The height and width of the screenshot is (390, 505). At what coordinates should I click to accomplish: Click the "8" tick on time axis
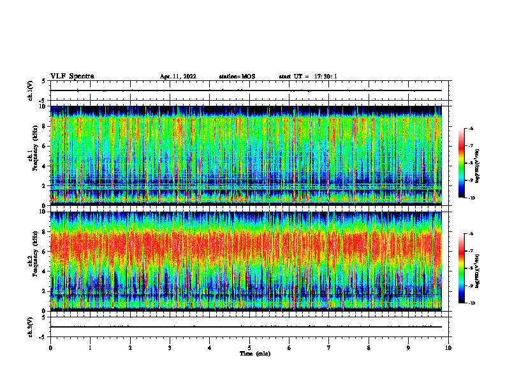point(369,348)
